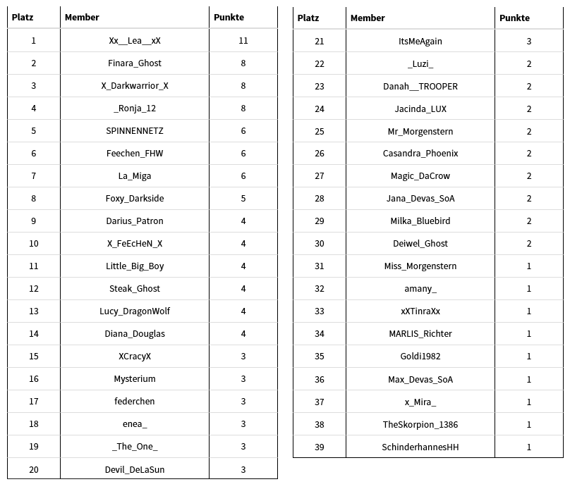Click the left table's Member column header
The height and width of the screenshot is (489, 570).
pos(82,18)
